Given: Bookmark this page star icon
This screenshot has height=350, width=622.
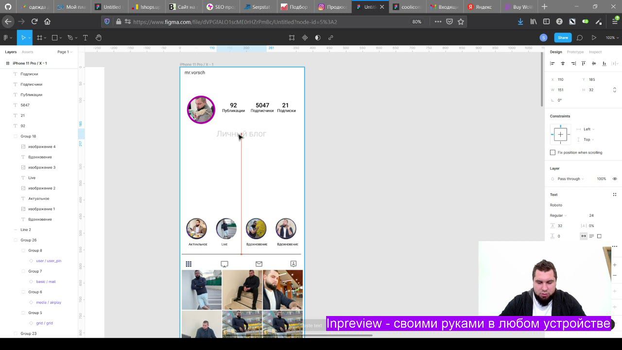Looking at the screenshot, I should click(461, 21).
